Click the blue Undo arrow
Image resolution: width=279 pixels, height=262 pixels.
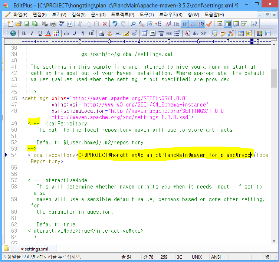tap(115, 24)
